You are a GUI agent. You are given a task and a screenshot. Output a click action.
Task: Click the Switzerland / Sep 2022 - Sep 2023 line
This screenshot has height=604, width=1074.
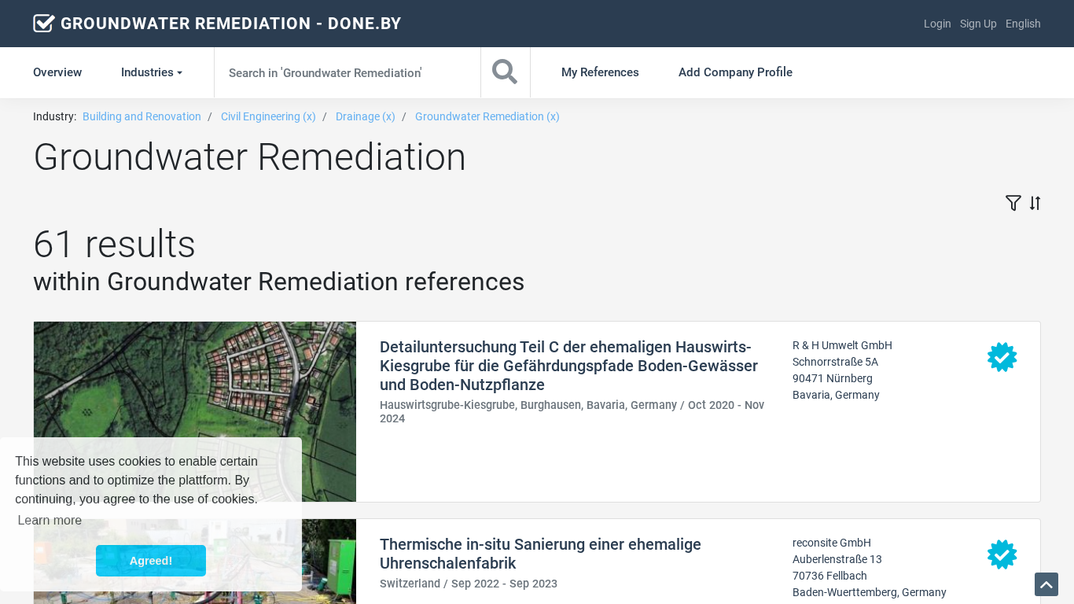pyautogui.click(x=469, y=584)
